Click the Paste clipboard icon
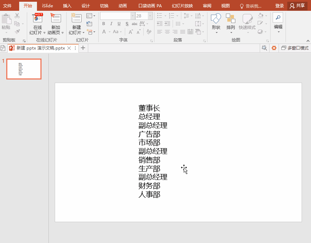This screenshot has width=311, height=243. tap(6, 19)
